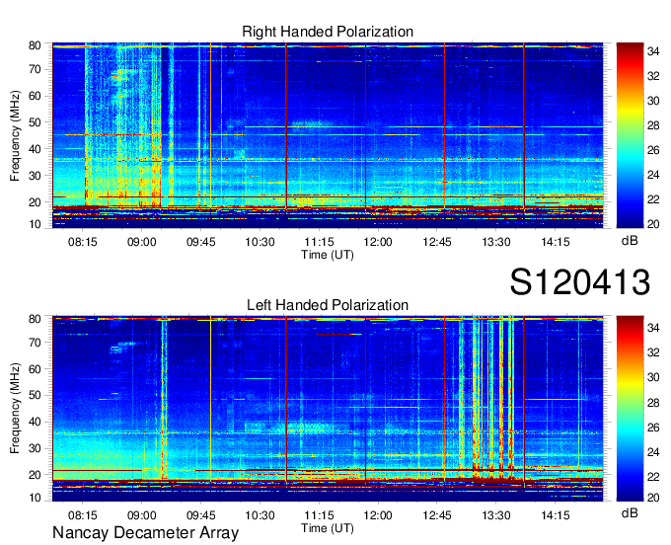Click the "Nancay Decameter Array" caption
Image resolution: width=671 pixels, height=545 pixels.
point(145,533)
